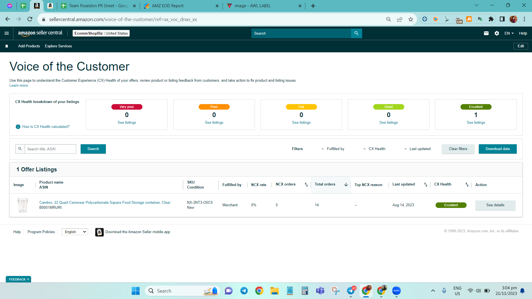Image resolution: width=532 pixels, height=299 pixels.
Task: Click the Search title, ASIN input field
Action: point(50,149)
